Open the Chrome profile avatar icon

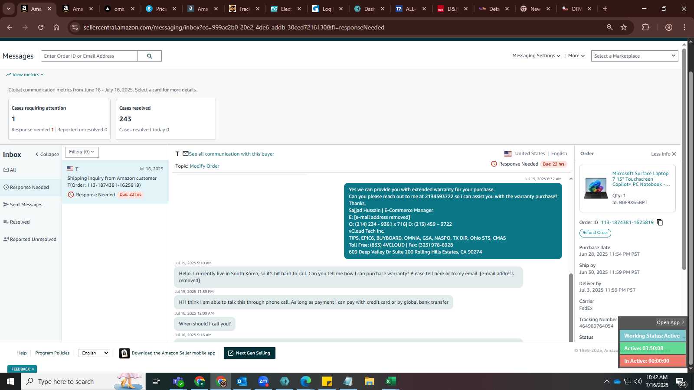click(x=669, y=27)
